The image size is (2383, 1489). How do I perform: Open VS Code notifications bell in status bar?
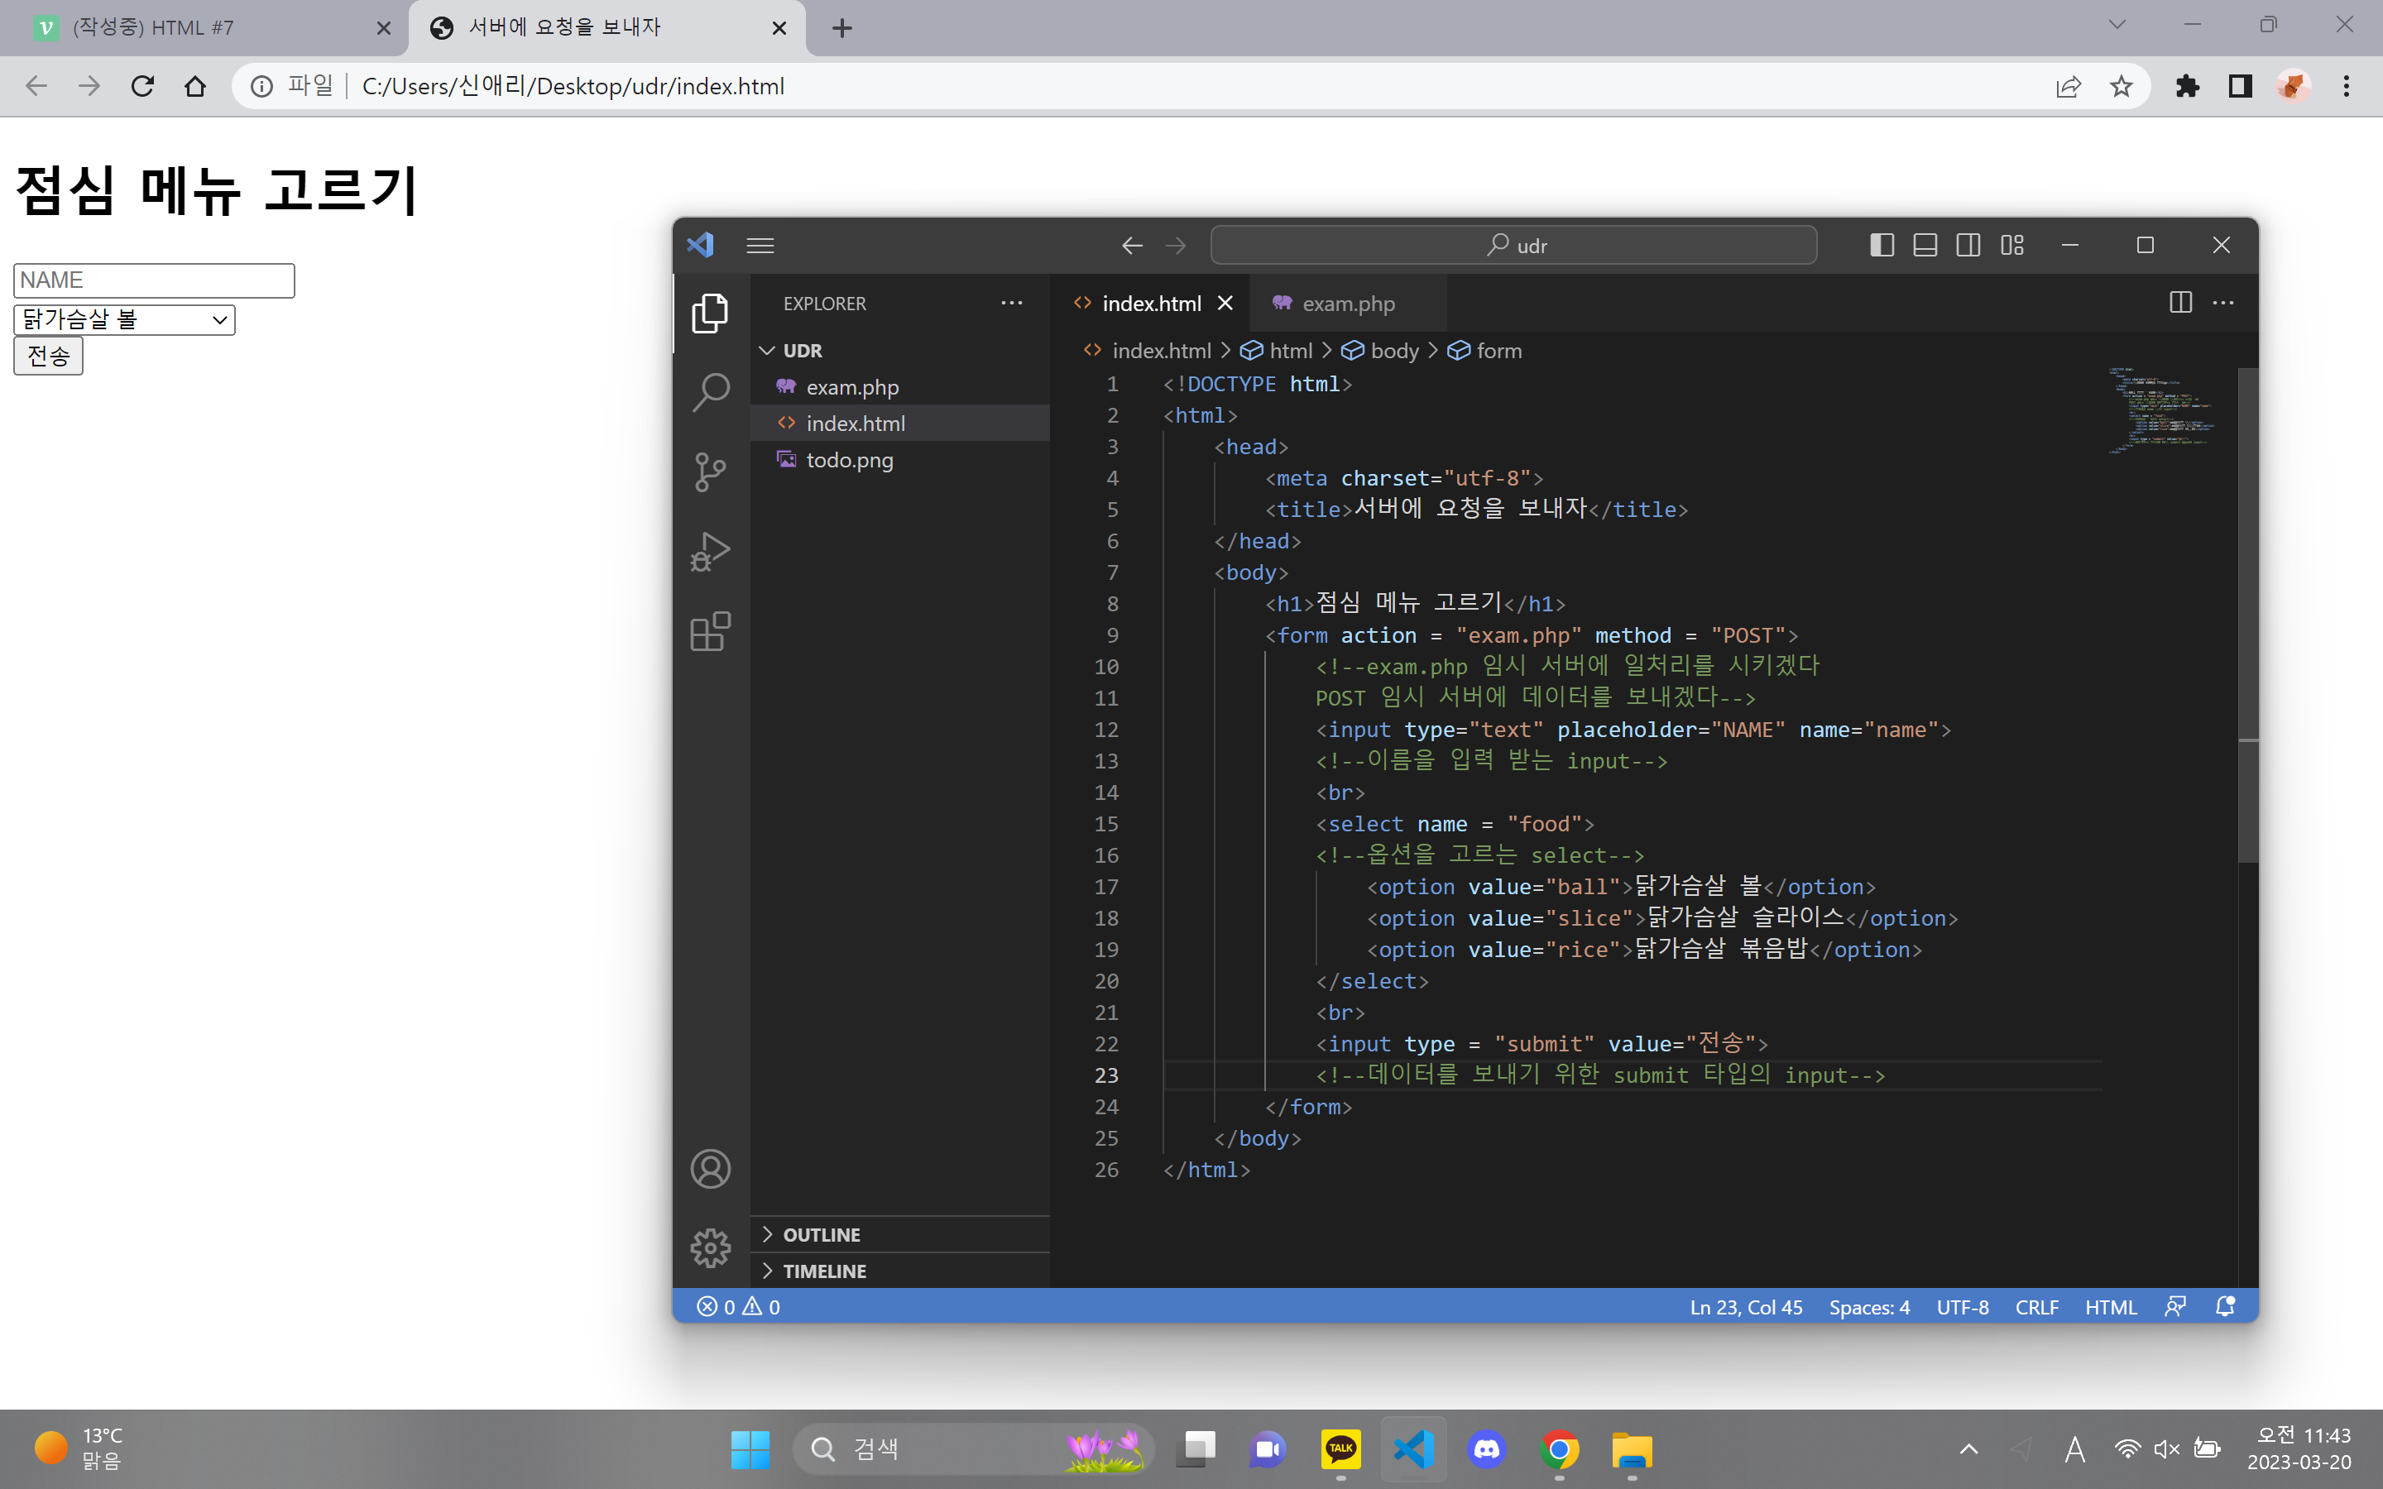point(2224,1307)
